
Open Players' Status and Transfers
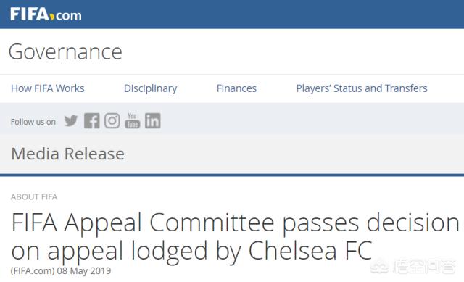click(x=362, y=88)
